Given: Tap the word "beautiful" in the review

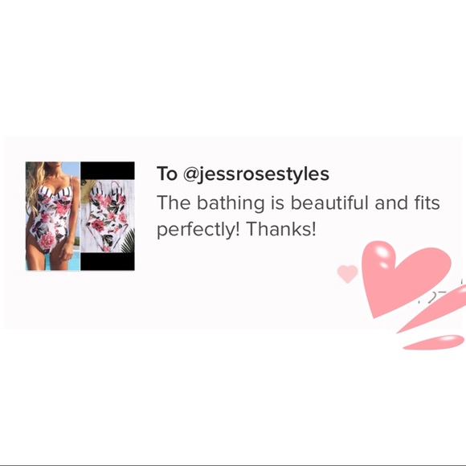Looking at the screenshot, I should click(x=330, y=203).
